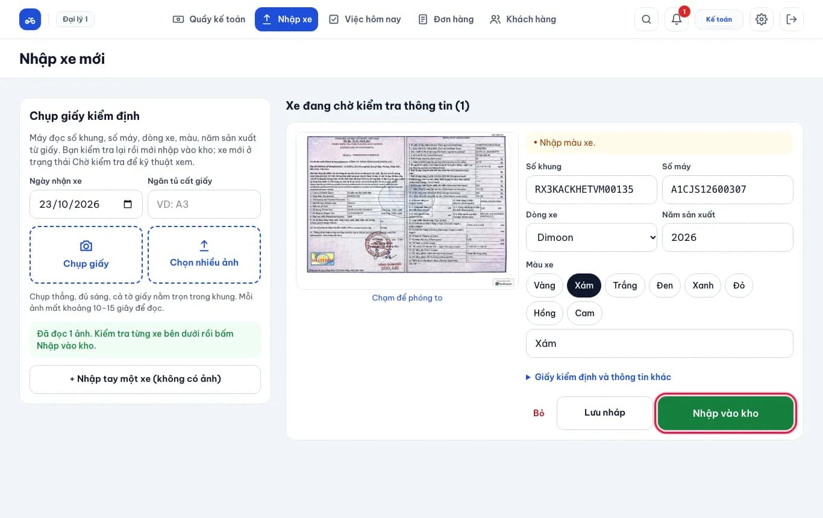Image resolution: width=823 pixels, height=518 pixels.
Task: Click the motorbike app logo icon
Action: [x=30, y=19]
